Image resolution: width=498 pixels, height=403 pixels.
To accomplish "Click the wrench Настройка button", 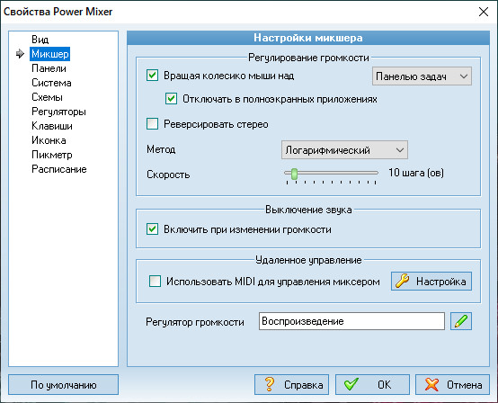I will click(431, 282).
